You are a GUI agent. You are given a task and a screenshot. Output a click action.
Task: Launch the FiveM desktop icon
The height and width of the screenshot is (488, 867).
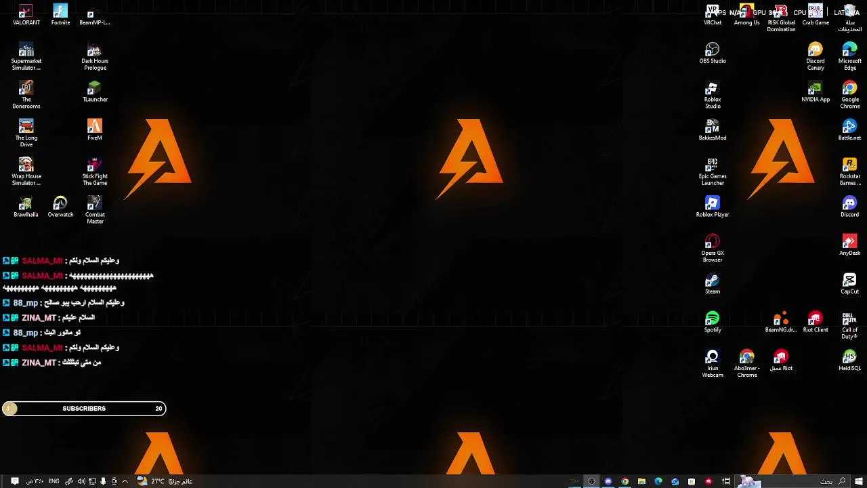coord(94,130)
